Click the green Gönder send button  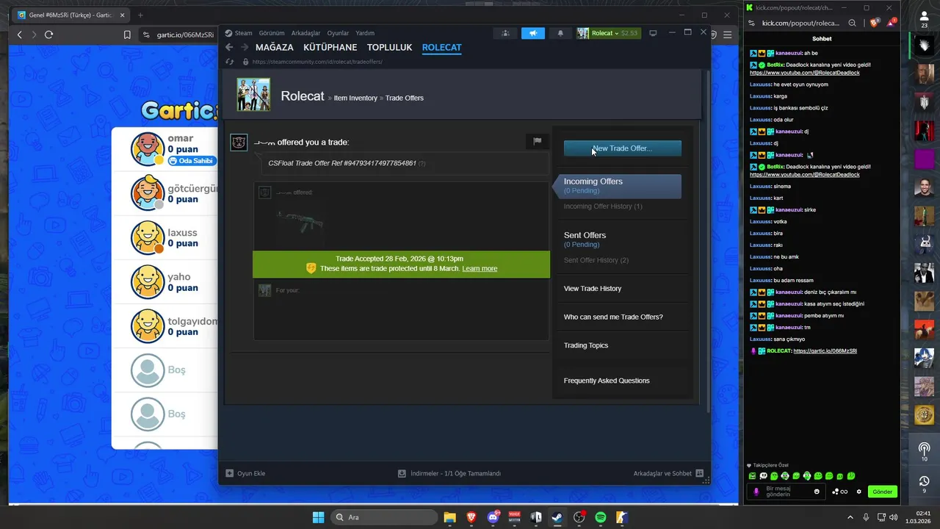[x=883, y=492]
